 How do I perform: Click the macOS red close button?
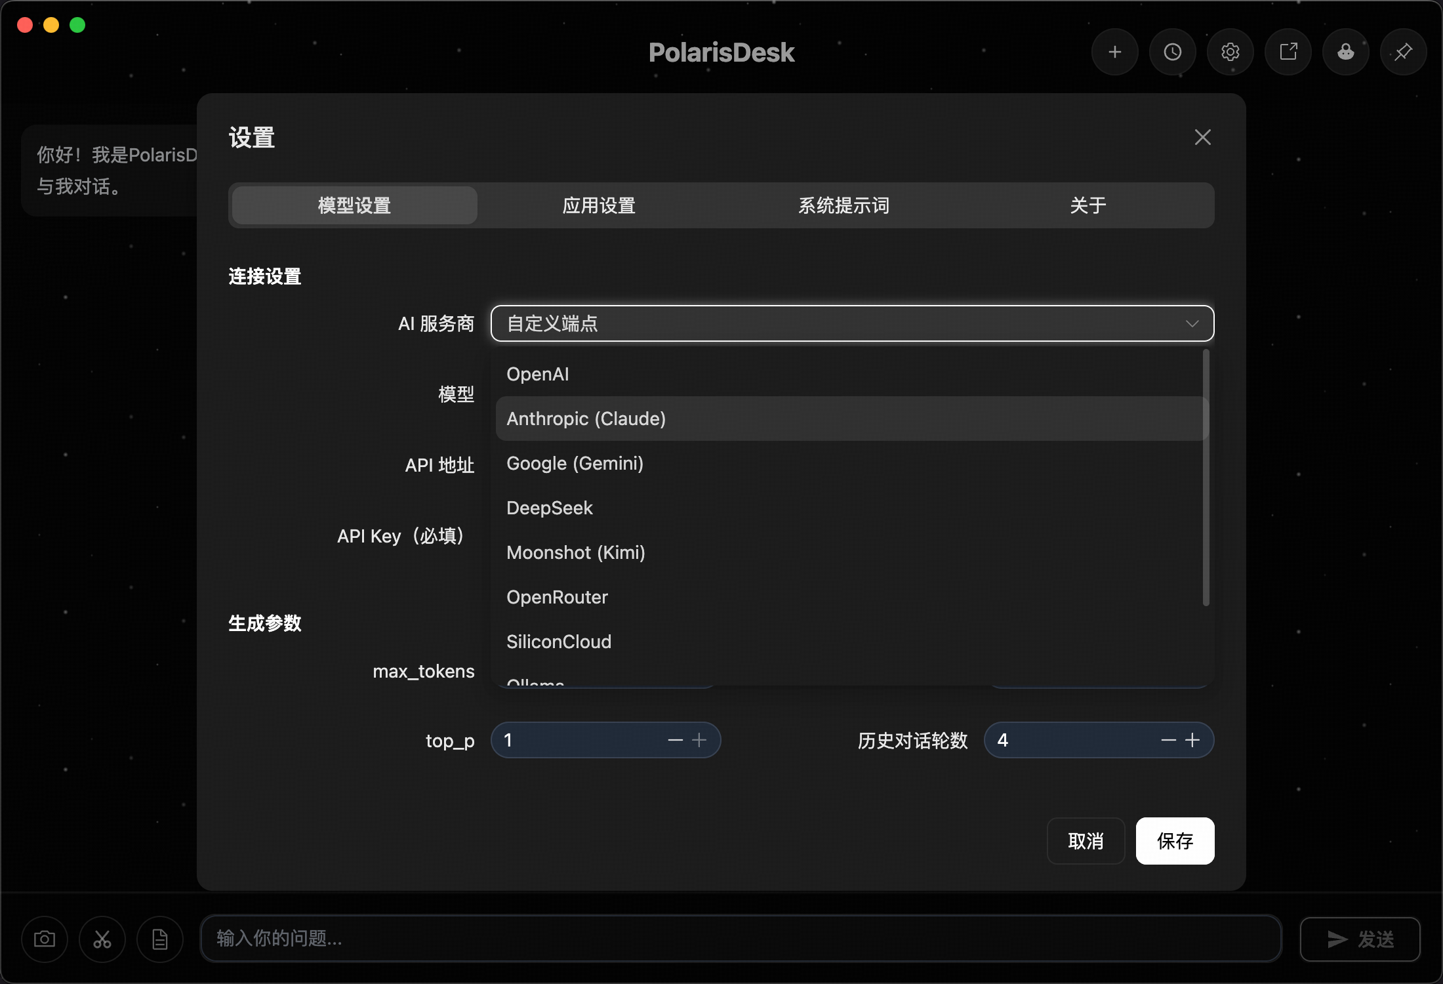point(25,25)
